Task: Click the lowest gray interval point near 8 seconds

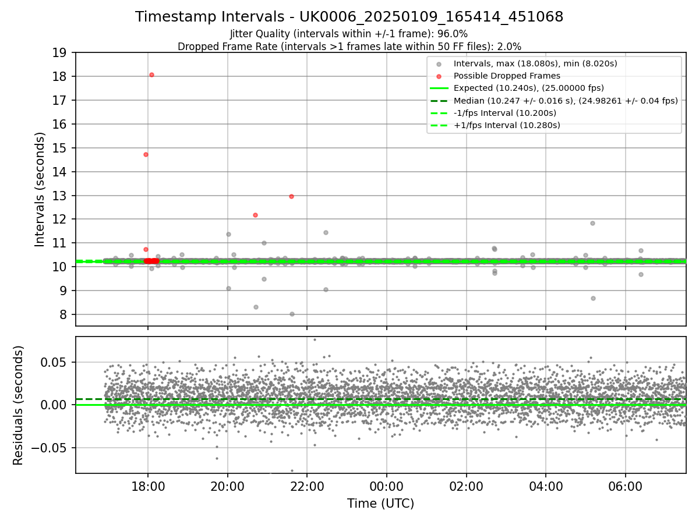Action: pyautogui.click(x=292, y=314)
